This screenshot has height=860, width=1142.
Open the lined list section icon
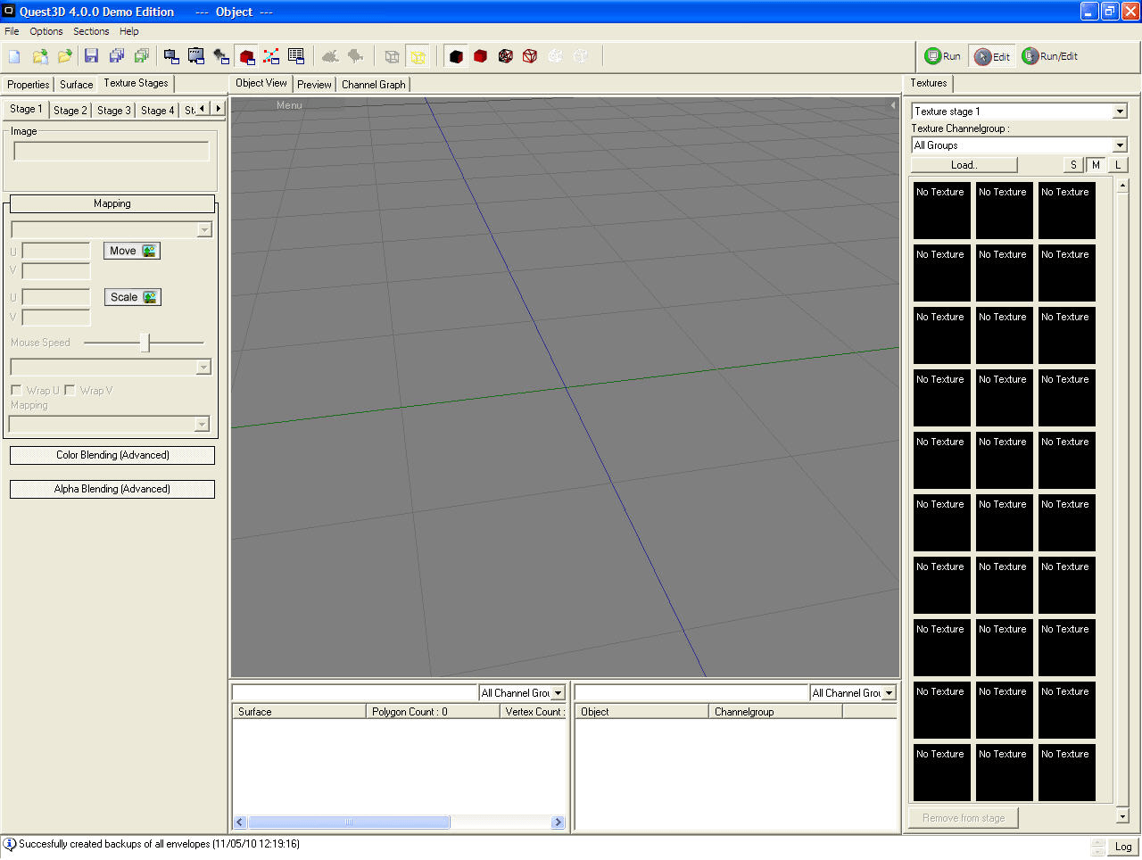click(x=296, y=56)
